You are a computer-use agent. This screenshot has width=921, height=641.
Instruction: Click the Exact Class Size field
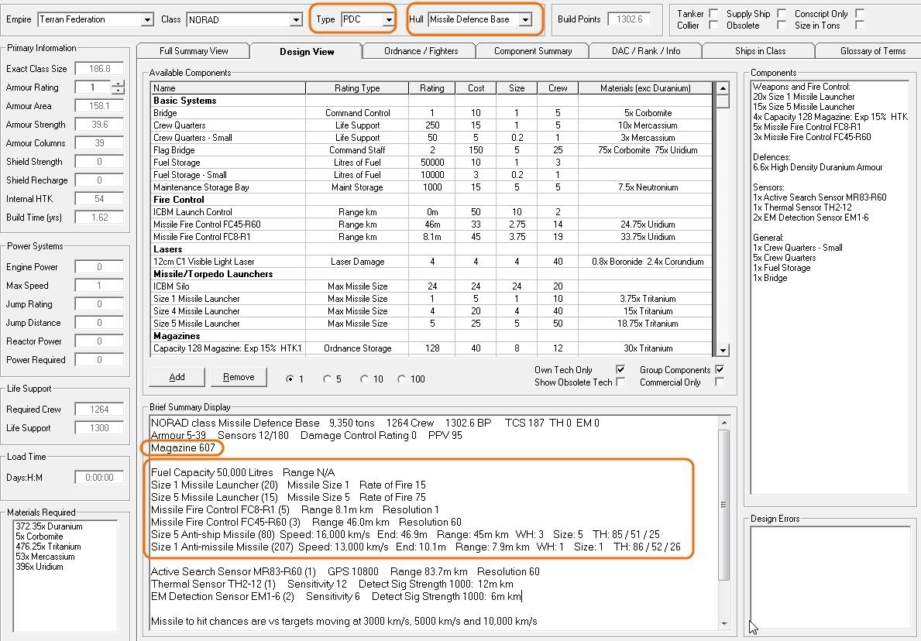coord(99,69)
